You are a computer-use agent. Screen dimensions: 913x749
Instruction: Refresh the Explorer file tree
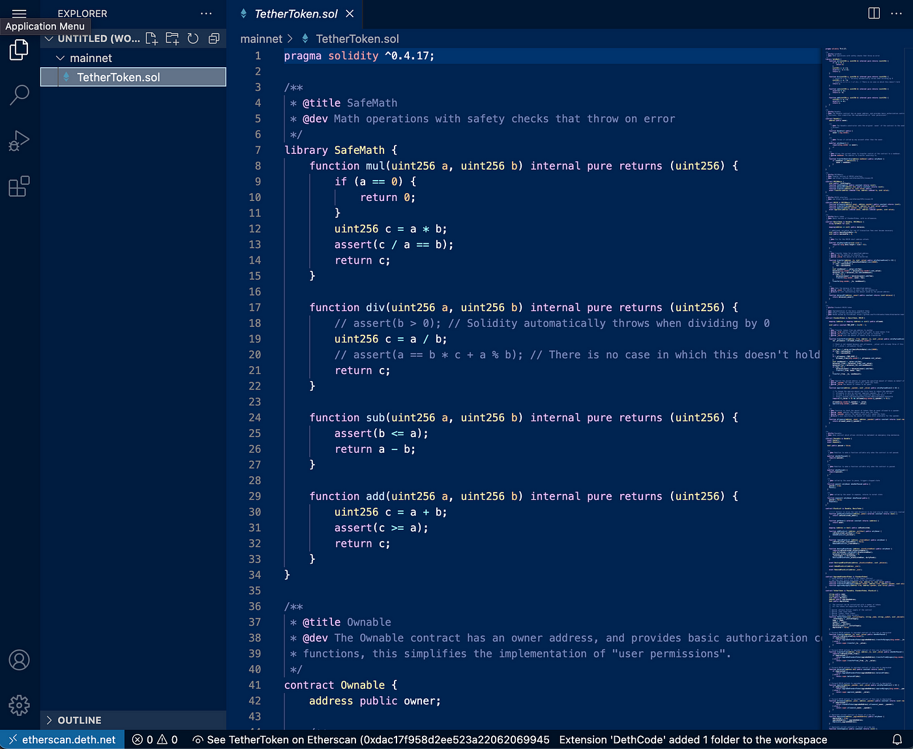click(x=193, y=38)
